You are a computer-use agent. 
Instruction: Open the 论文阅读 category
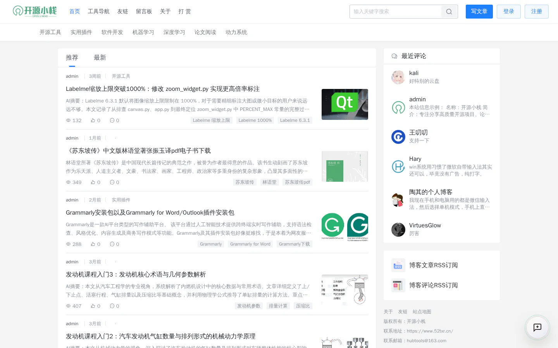[x=205, y=32]
